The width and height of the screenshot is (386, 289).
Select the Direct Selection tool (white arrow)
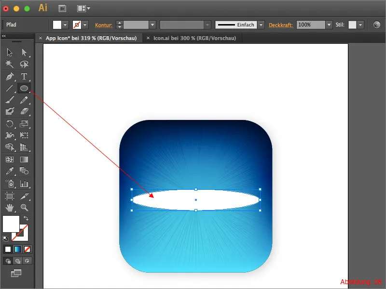24,53
